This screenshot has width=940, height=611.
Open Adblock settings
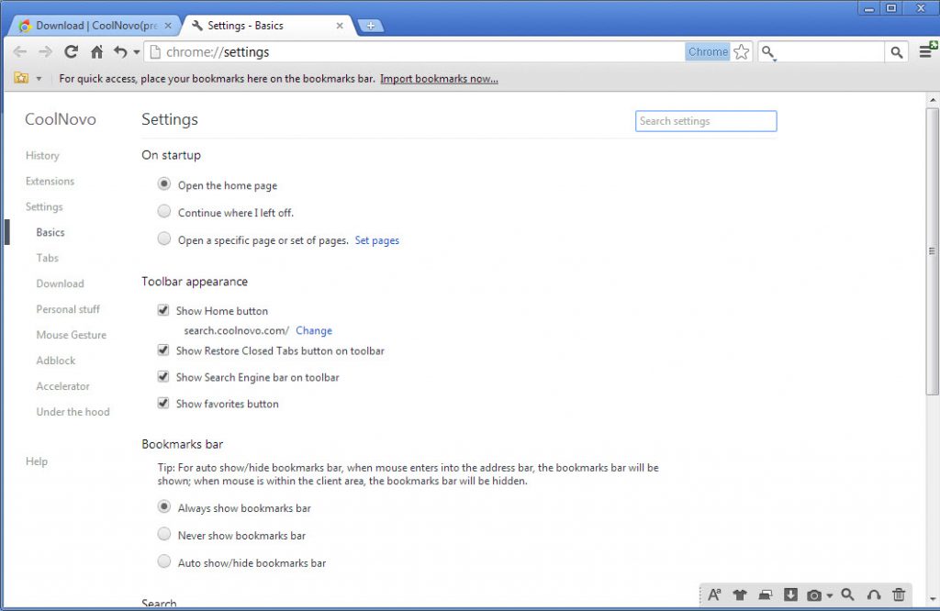point(56,361)
